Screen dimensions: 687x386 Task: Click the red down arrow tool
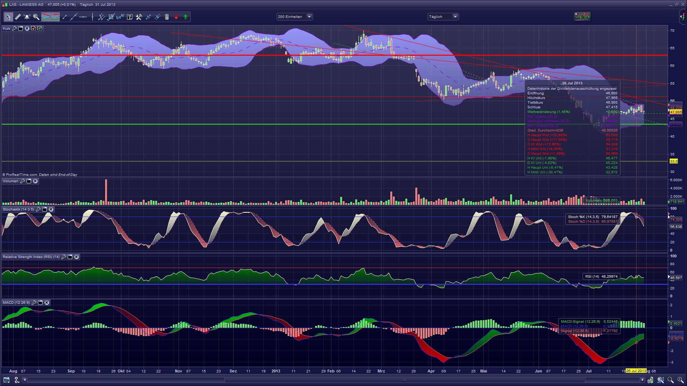point(176,17)
